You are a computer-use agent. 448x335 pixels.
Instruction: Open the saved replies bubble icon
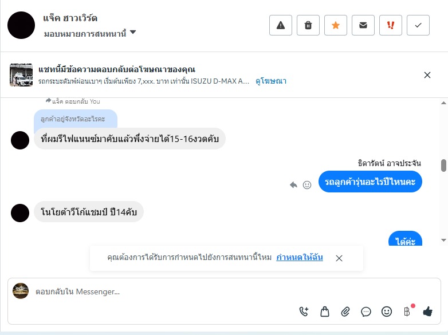point(366,312)
